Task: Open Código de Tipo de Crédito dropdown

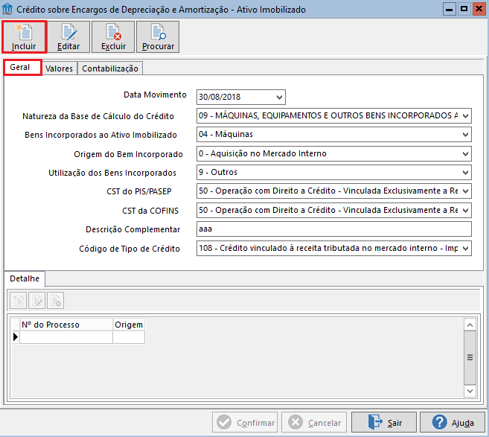Action: (465, 249)
